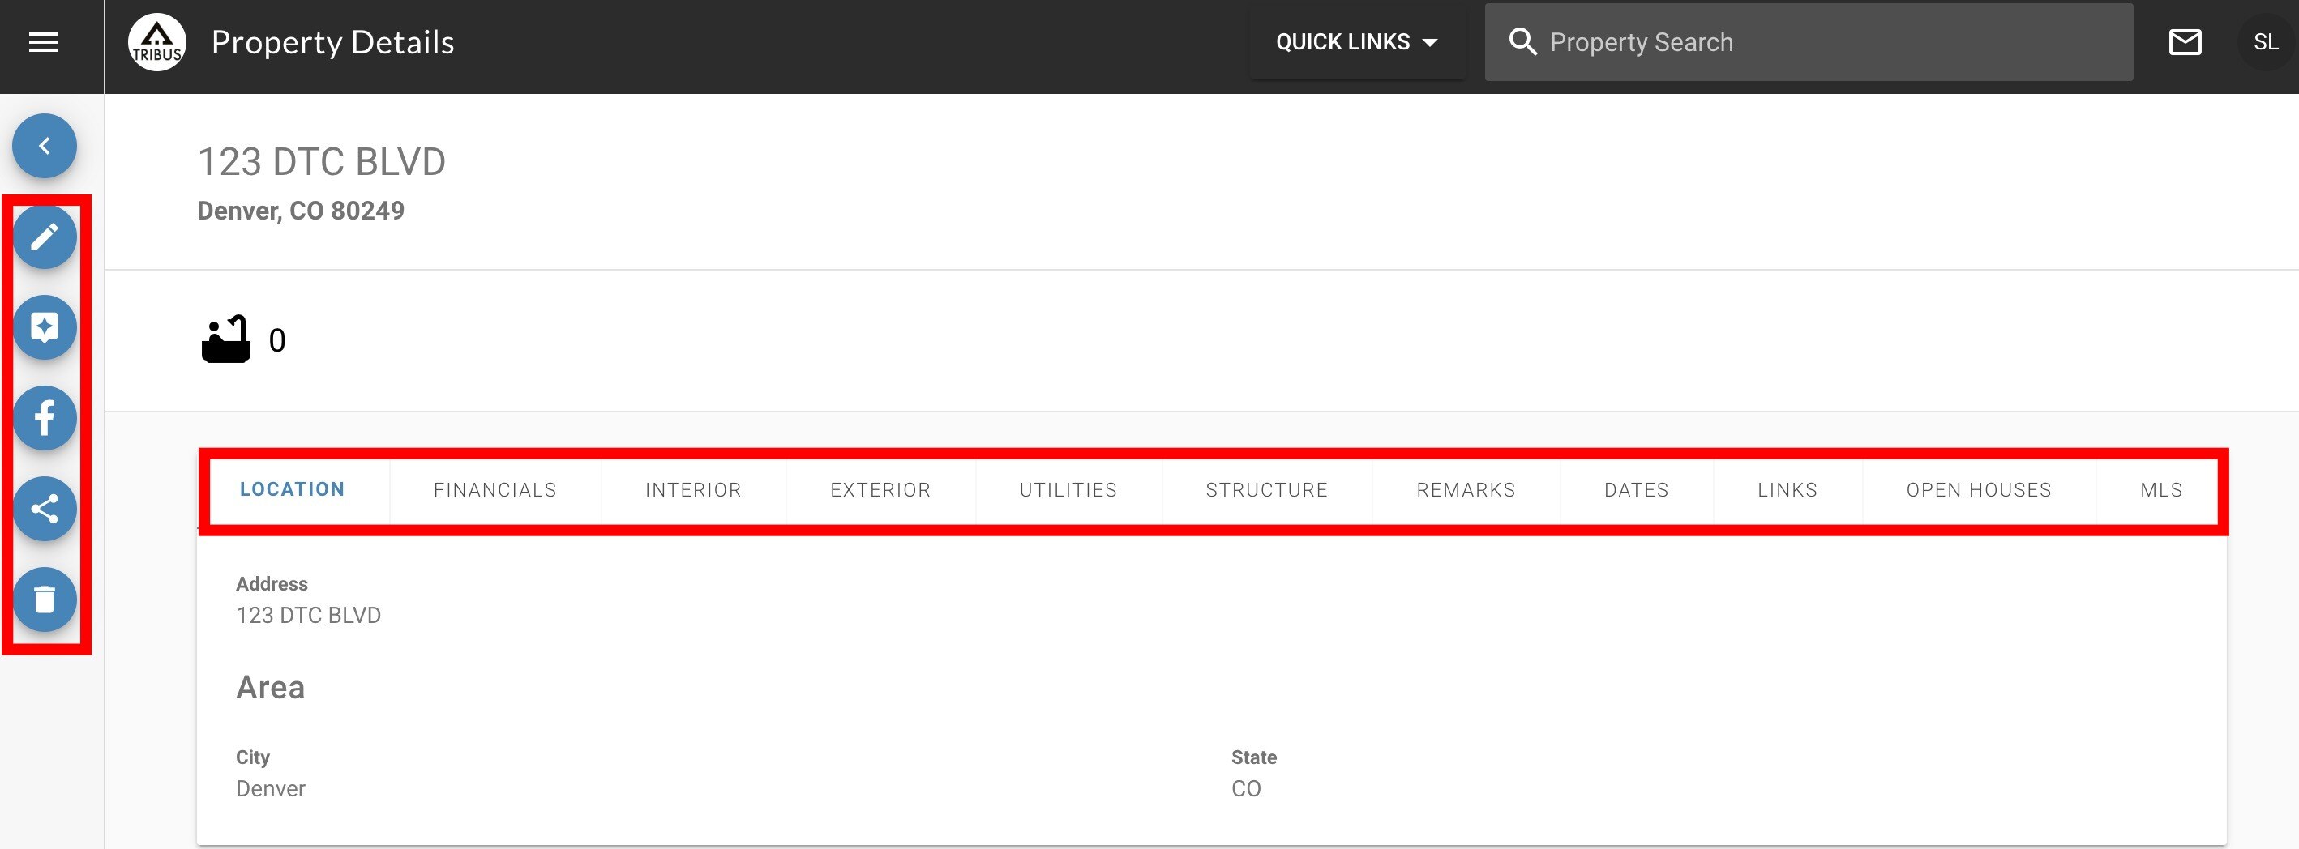
Task: Switch to the Financials tab
Action: click(x=495, y=489)
